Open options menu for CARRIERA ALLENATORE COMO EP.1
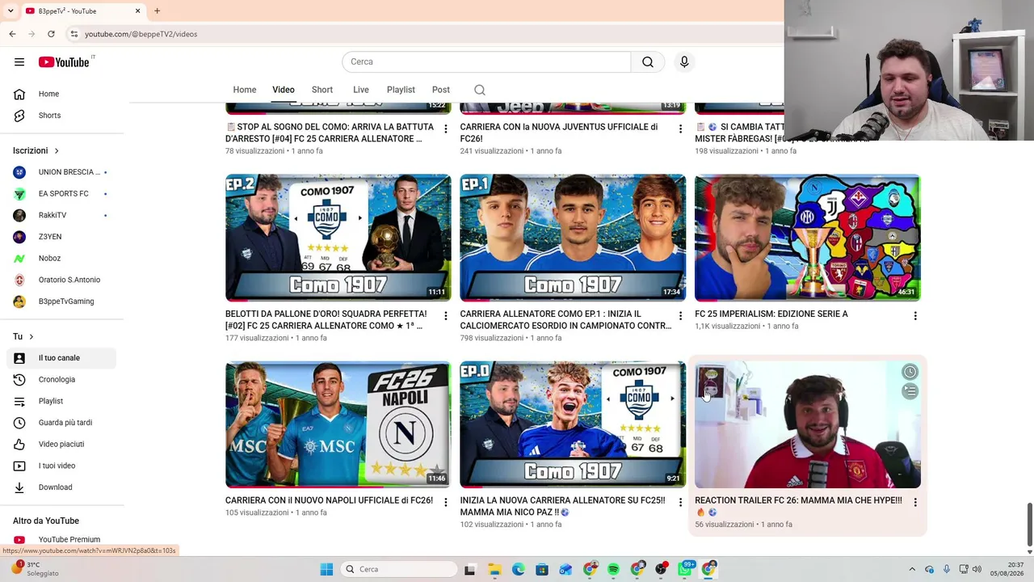1034x582 pixels. click(680, 315)
